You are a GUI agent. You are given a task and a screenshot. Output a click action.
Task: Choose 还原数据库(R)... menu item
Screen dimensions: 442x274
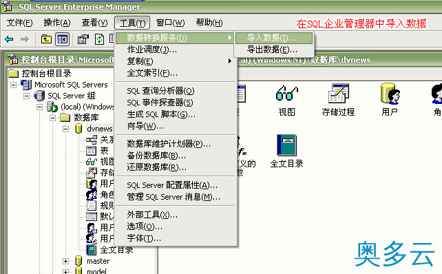176,167
